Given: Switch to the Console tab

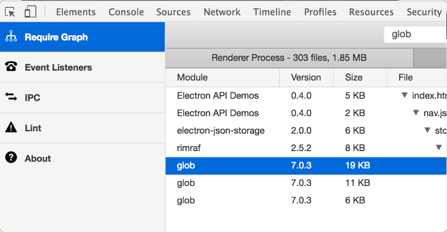Looking at the screenshot, I should pos(126,12).
